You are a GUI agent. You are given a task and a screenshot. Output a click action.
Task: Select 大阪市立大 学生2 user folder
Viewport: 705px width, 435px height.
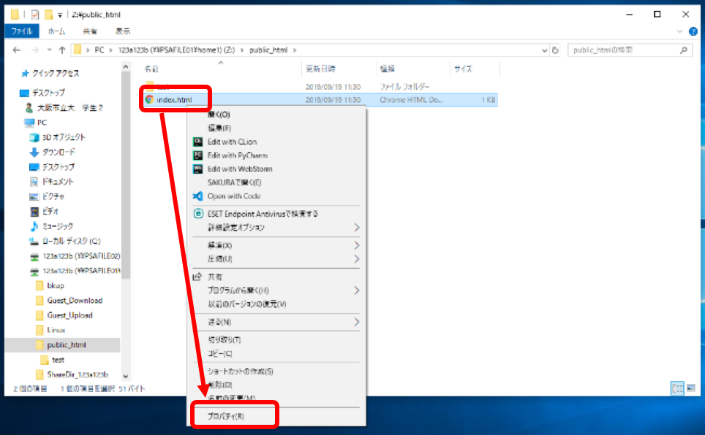pyautogui.click(x=64, y=108)
